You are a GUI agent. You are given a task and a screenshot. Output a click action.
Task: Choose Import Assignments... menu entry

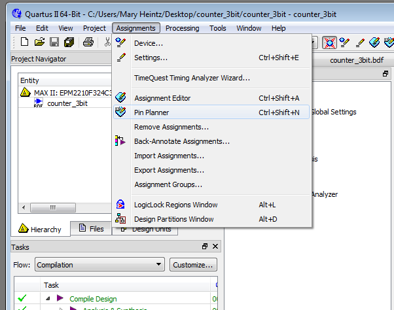pyautogui.click(x=211, y=156)
